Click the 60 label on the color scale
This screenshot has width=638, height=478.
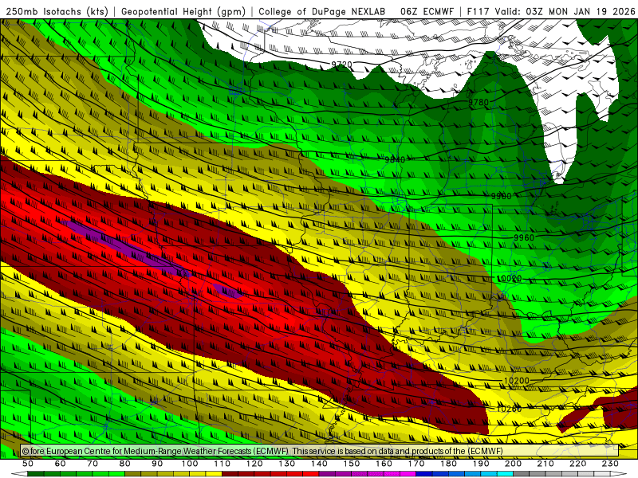(x=61, y=464)
